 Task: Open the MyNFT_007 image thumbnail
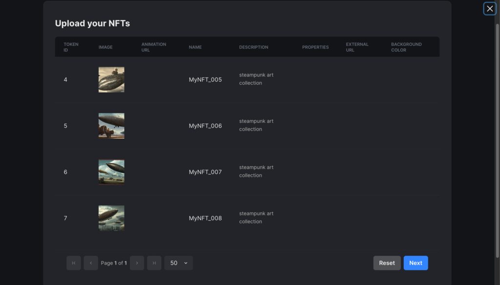coord(111,172)
